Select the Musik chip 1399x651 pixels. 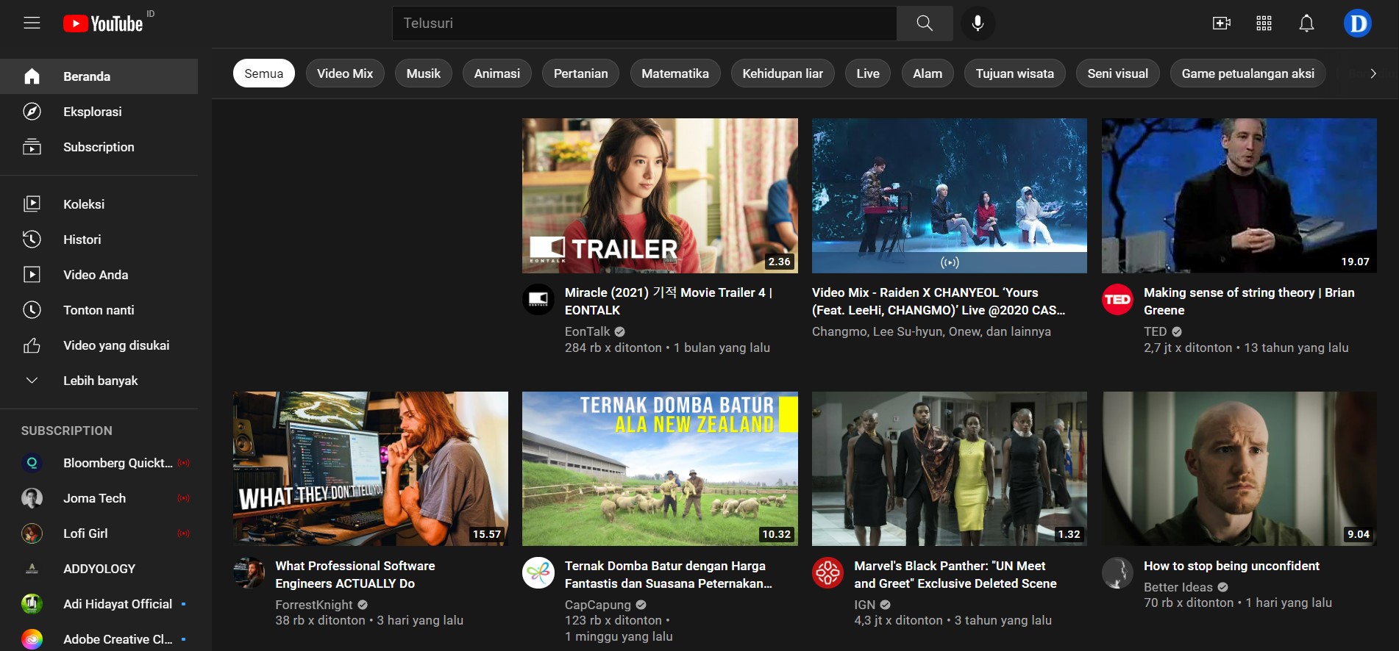(x=424, y=73)
